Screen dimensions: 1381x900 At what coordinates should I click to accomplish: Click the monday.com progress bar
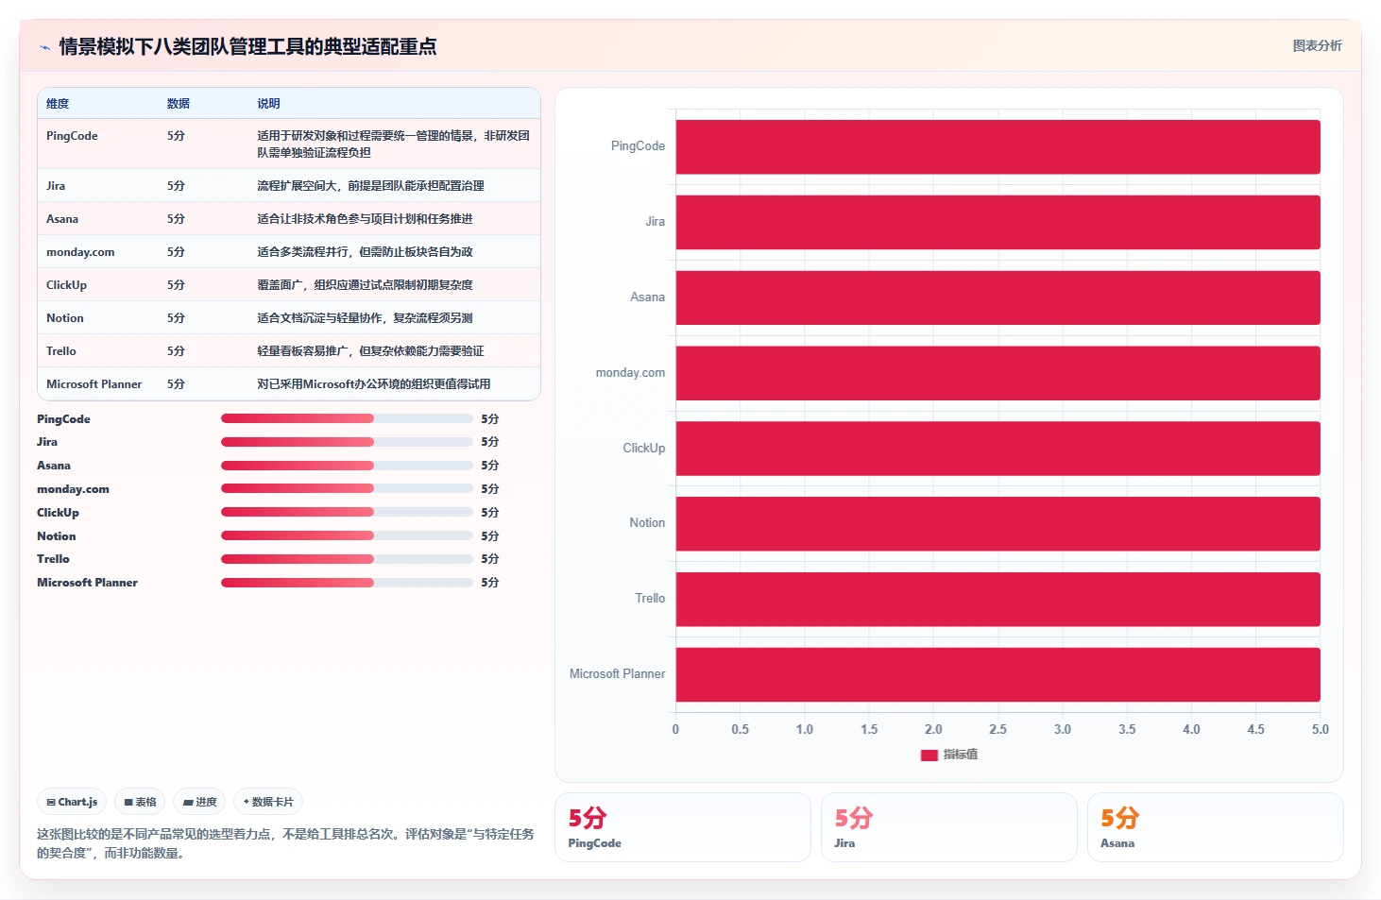point(347,488)
